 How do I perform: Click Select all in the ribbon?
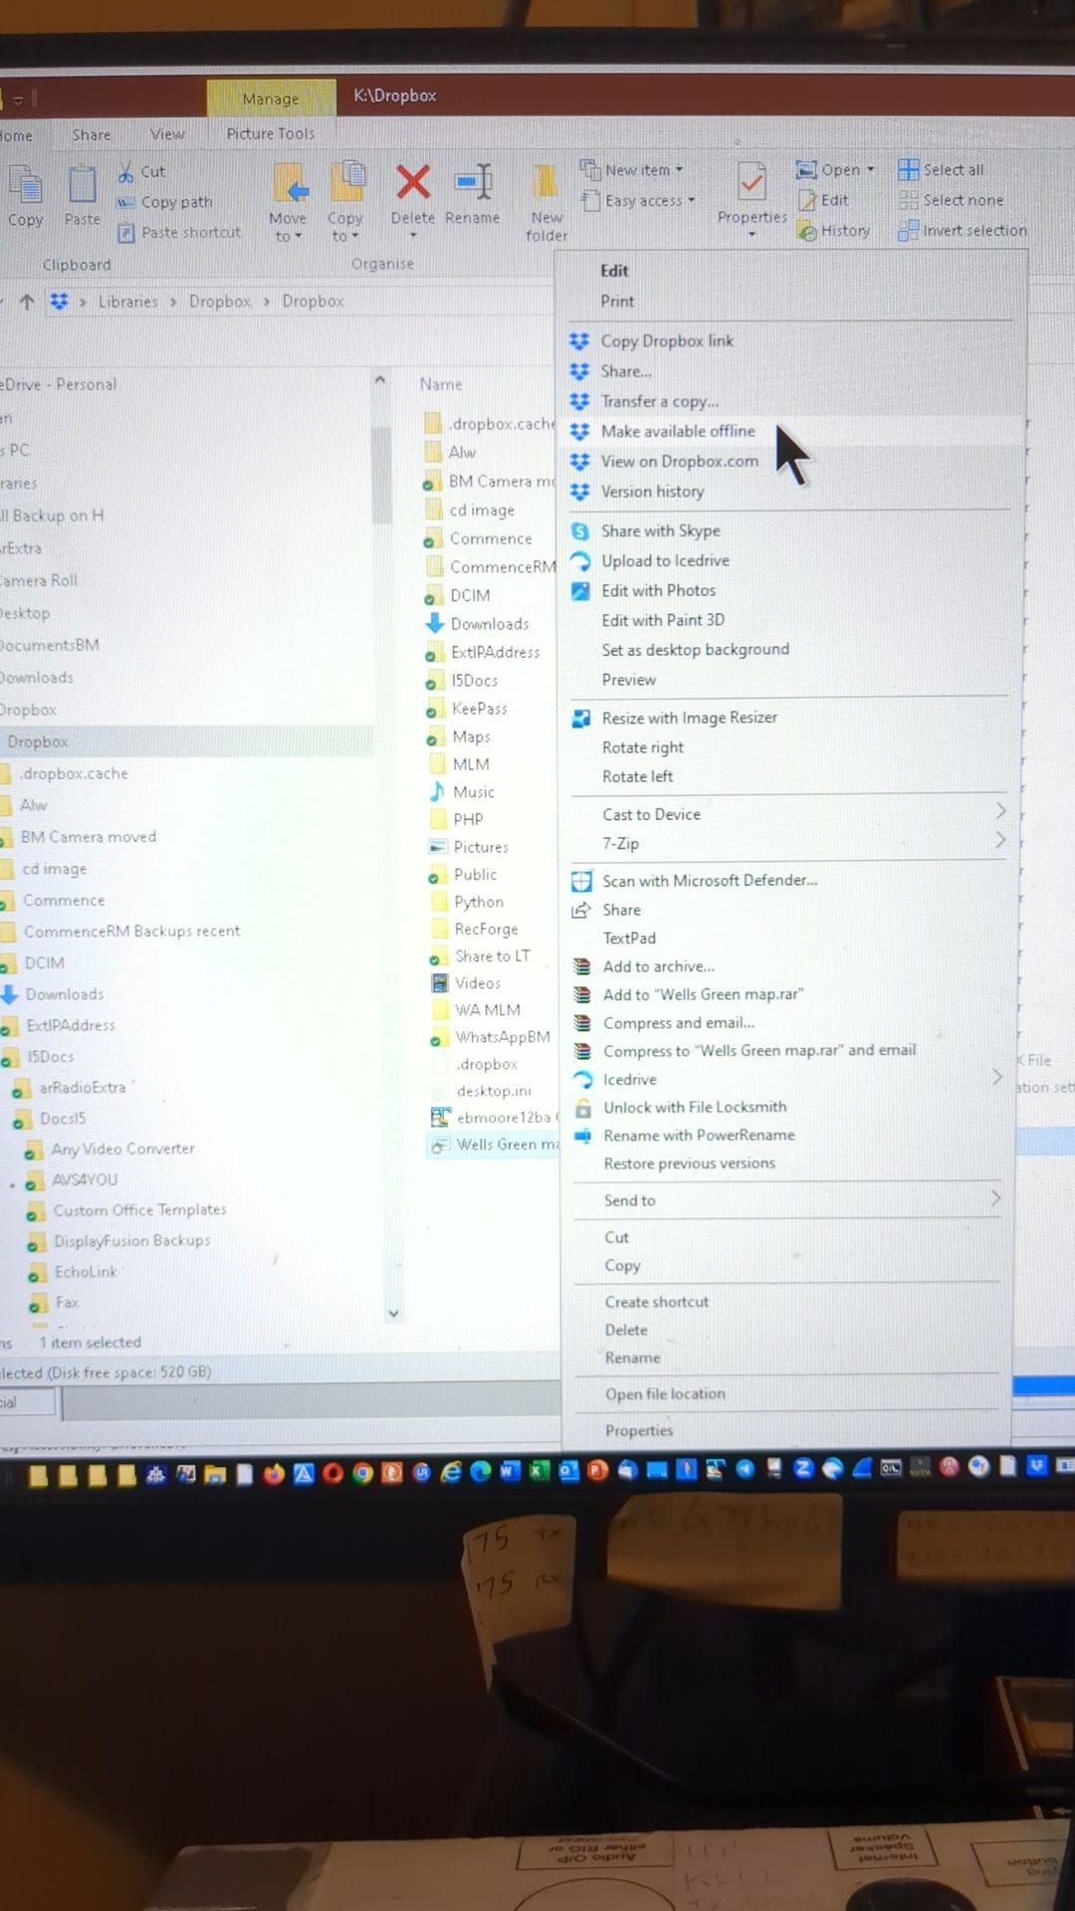pos(942,170)
